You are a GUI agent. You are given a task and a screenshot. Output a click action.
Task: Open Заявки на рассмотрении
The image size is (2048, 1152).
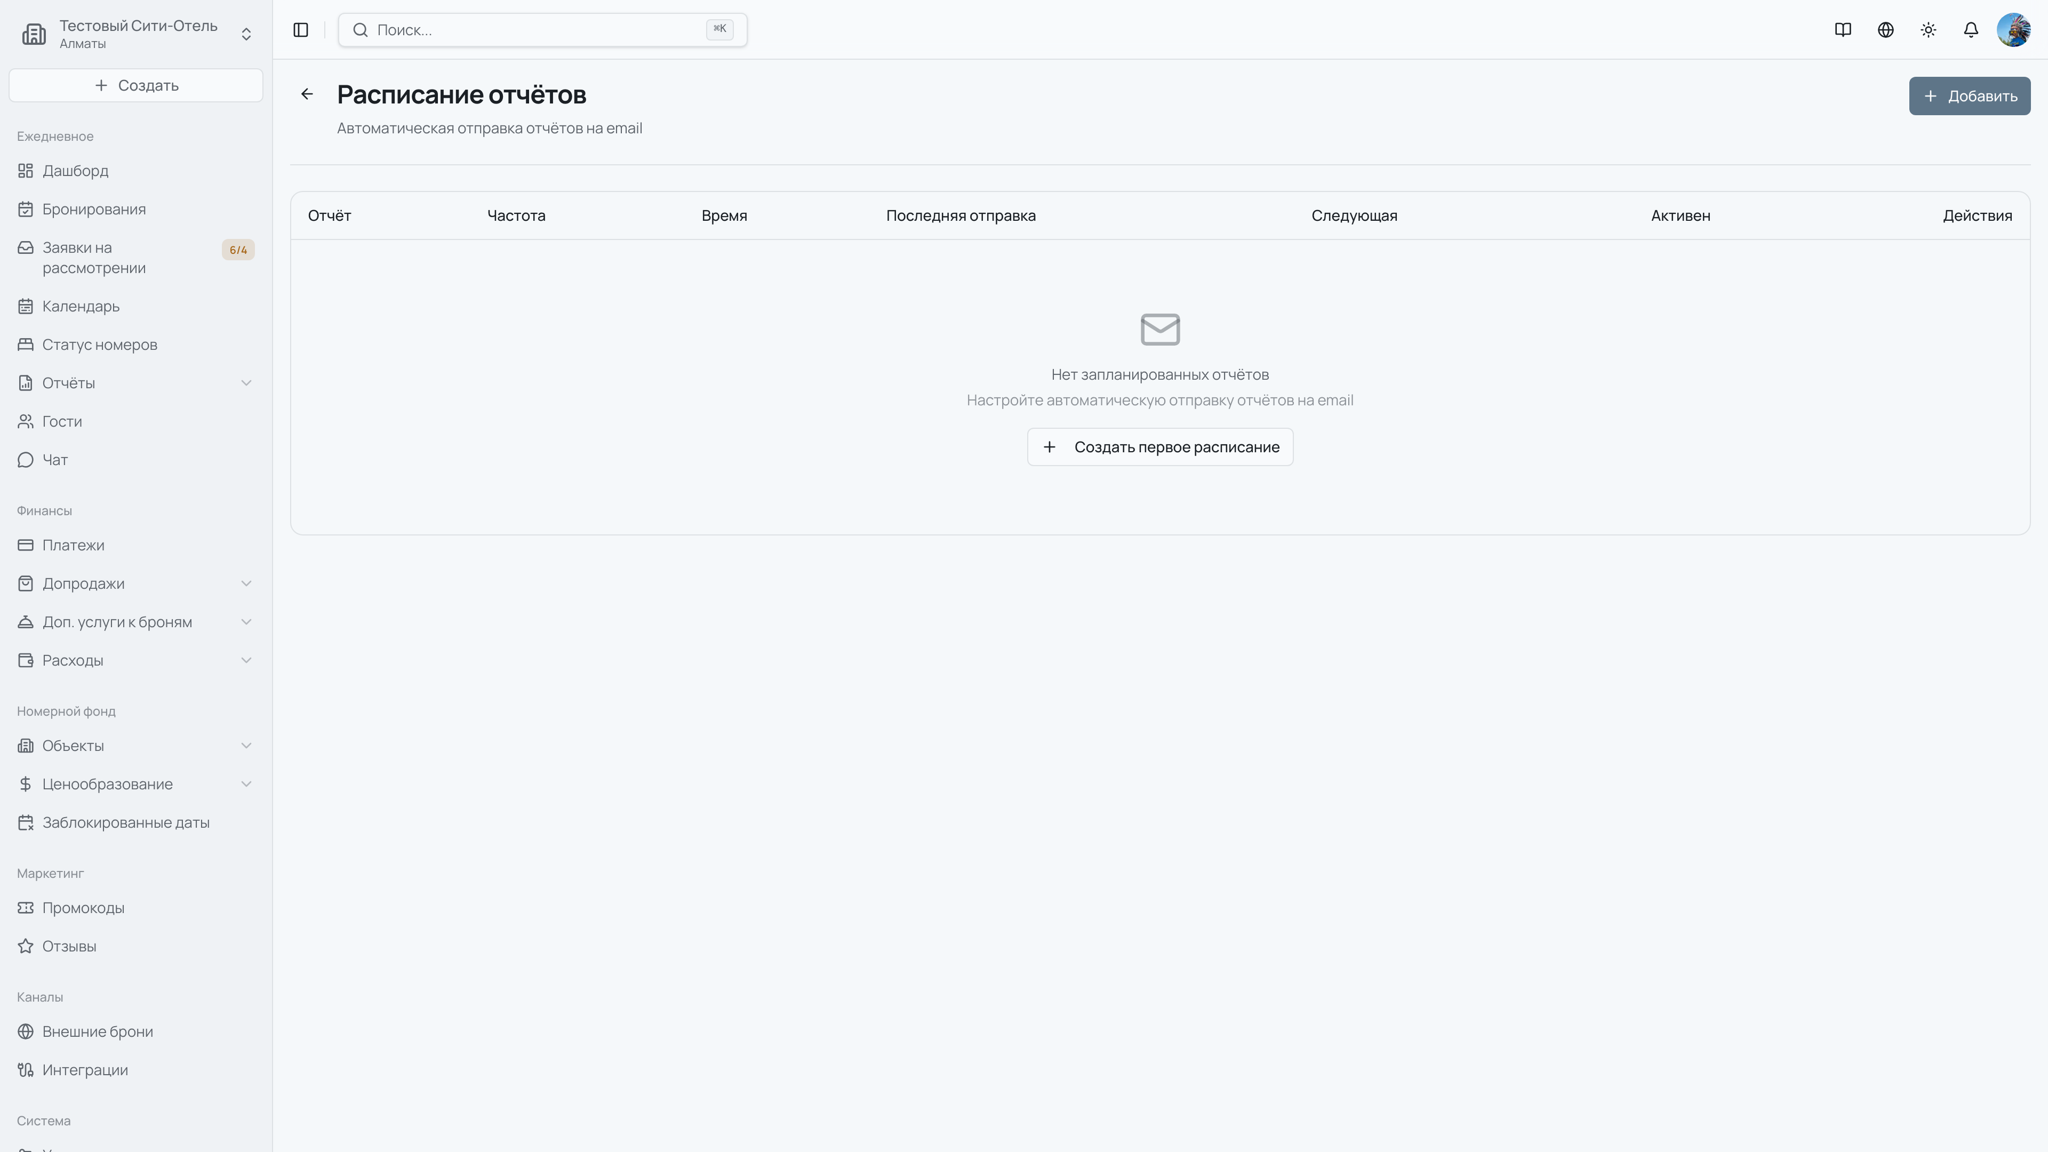click(136, 258)
